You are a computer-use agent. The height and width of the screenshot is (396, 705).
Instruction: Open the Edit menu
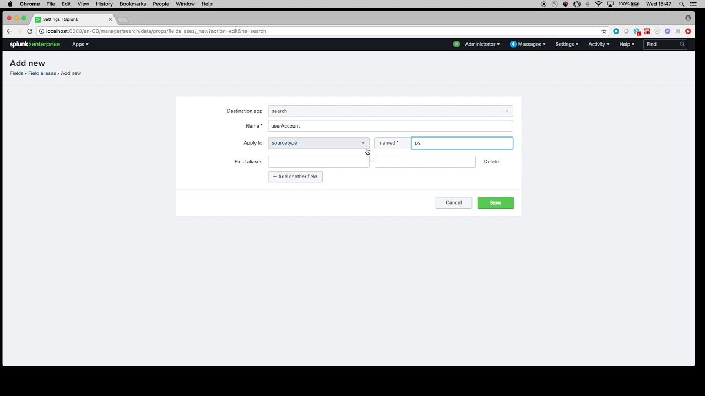tap(66, 4)
